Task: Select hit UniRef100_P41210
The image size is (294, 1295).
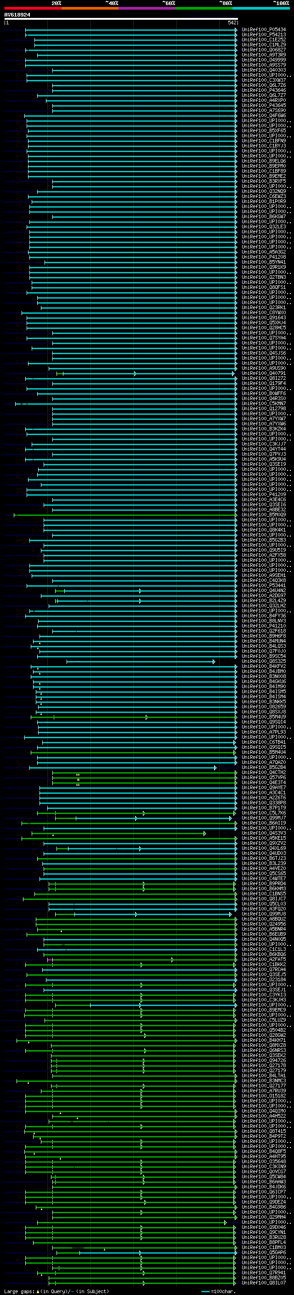Action: pyautogui.click(x=264, y=625)
